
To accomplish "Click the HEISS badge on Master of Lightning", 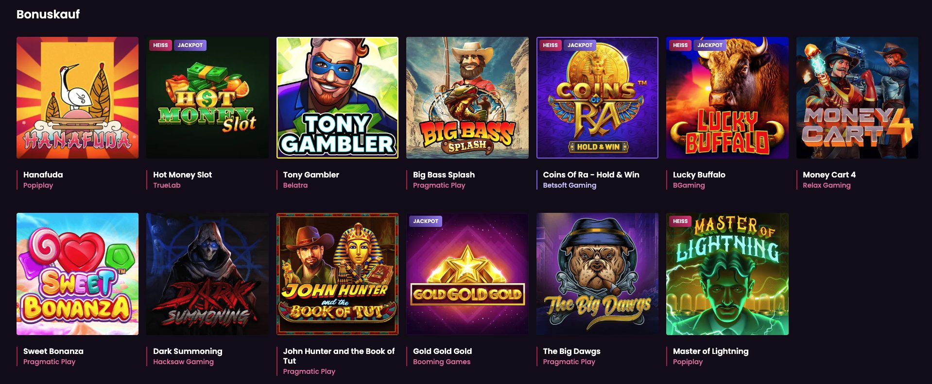I will (680, 221).
